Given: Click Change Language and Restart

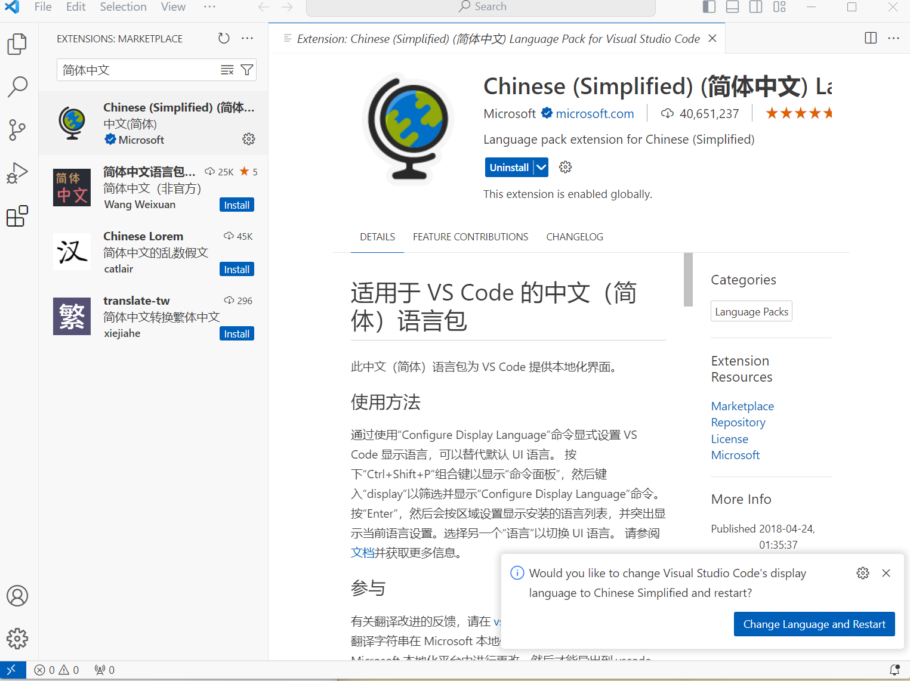Looking at the screenshot, I should (x=814, y=624).
